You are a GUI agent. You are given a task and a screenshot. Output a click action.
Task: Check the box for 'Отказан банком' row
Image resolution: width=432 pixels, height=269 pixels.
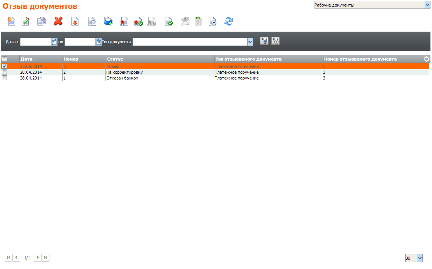4,78
